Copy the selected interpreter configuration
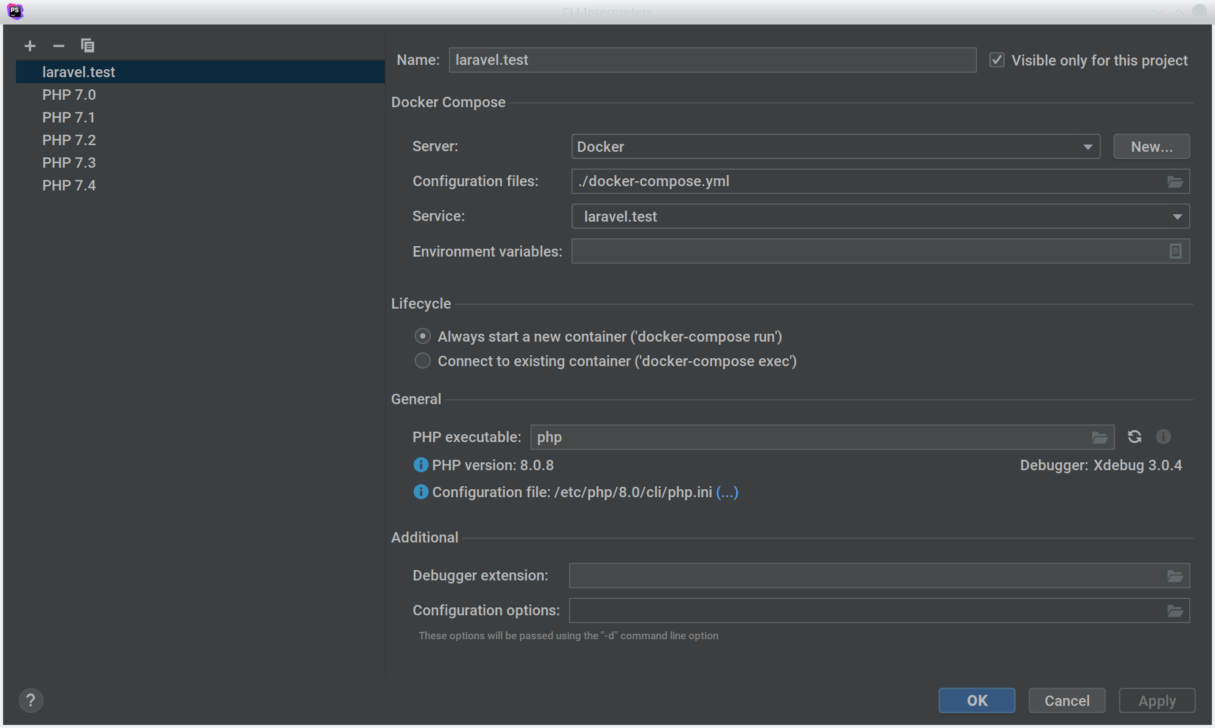The height and width of the screenshot is (728, 1215). pos(88,46)
